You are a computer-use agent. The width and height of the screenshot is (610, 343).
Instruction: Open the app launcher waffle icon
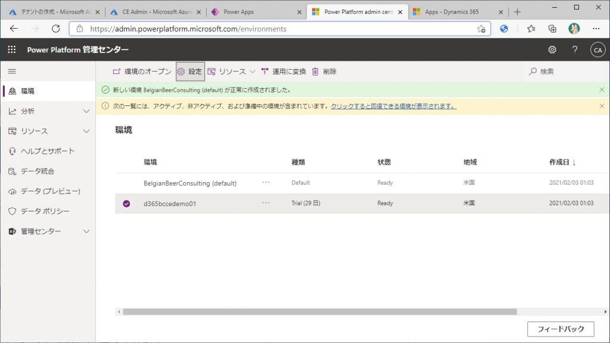tap(12, 49)
